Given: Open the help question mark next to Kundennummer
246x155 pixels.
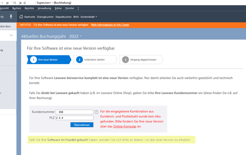Looking at the screenshot, I should pyautogui.click(x=96, y=112).
